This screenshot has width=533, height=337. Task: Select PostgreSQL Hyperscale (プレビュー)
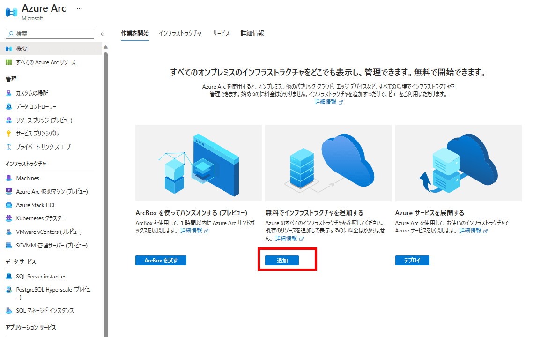[53, 293]
